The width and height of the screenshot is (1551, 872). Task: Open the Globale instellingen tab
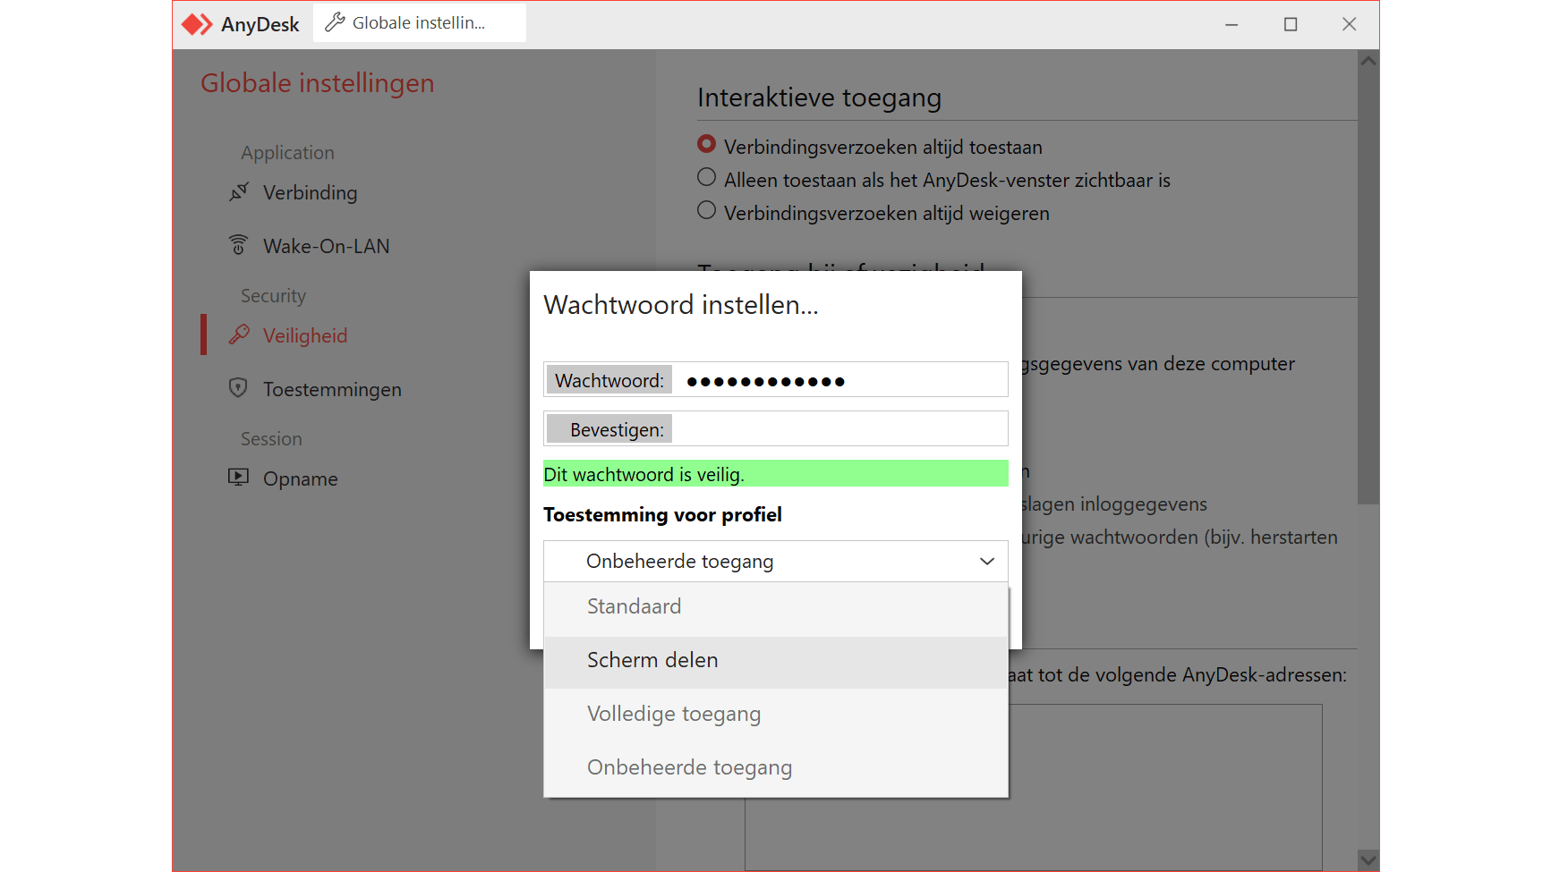coord(420,23)
